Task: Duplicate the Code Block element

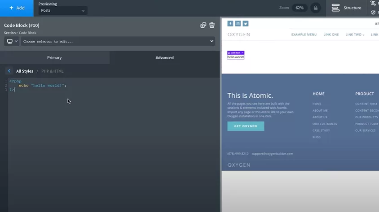Action: coord(203,25)
